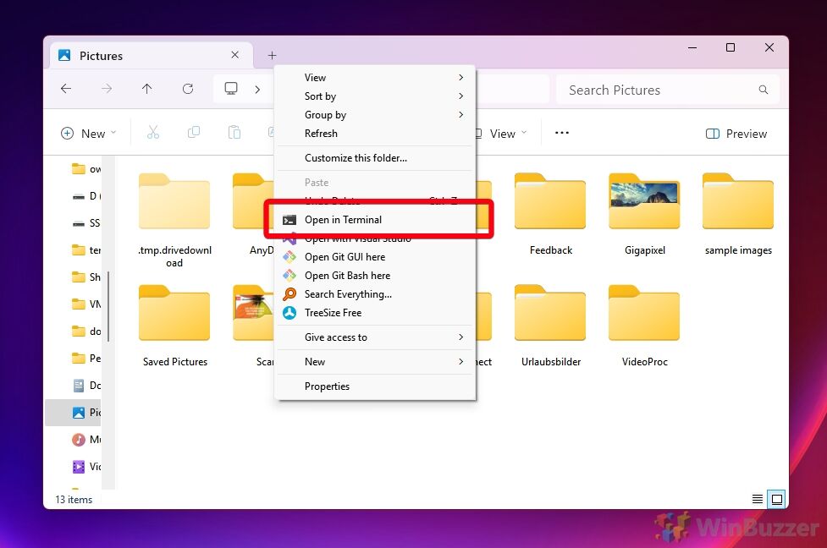
Task: Click the Paste clipboard icon in toolbar
Action: pyautogui.click(x=234, y=133)
